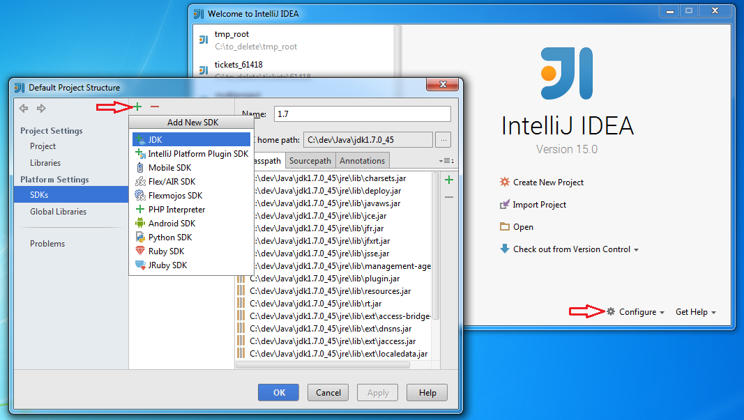744x420 pixels.
Task: Click the Cancel button
Action: (328, 393)
